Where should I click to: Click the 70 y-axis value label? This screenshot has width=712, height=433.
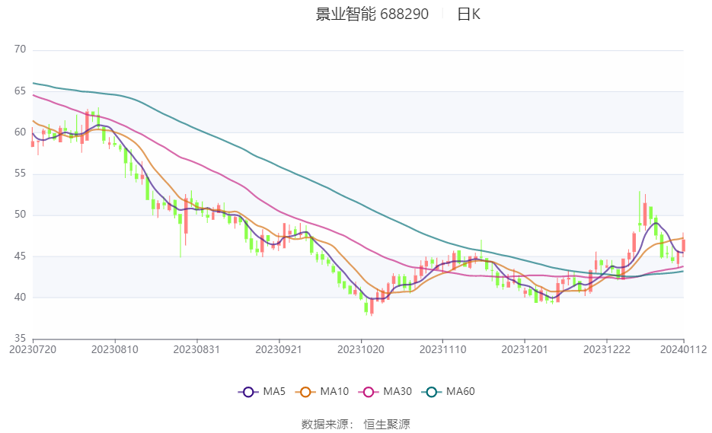tap(20, 49)
